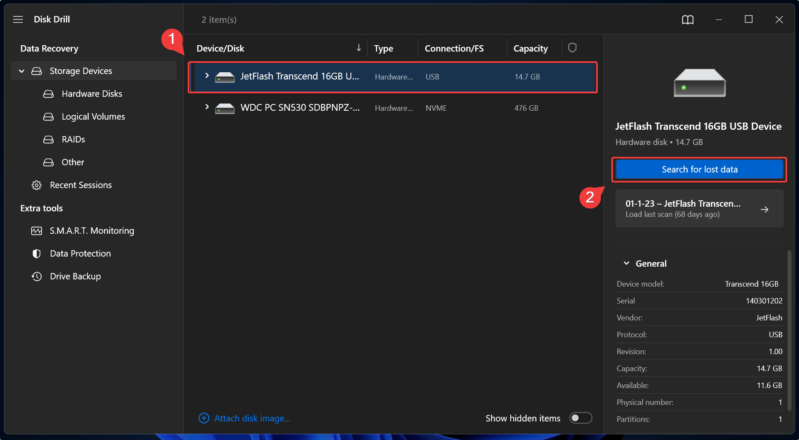This screenshot has height=440, width=799.
Task: Click the 14.7 GB capacity cell in list
Action: pos(527,77)
